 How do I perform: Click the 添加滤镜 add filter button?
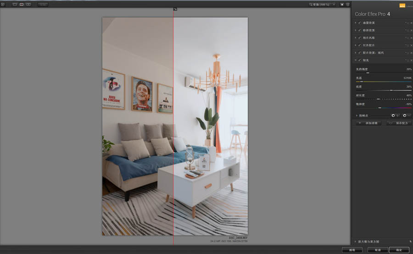[x=368, y=123]
